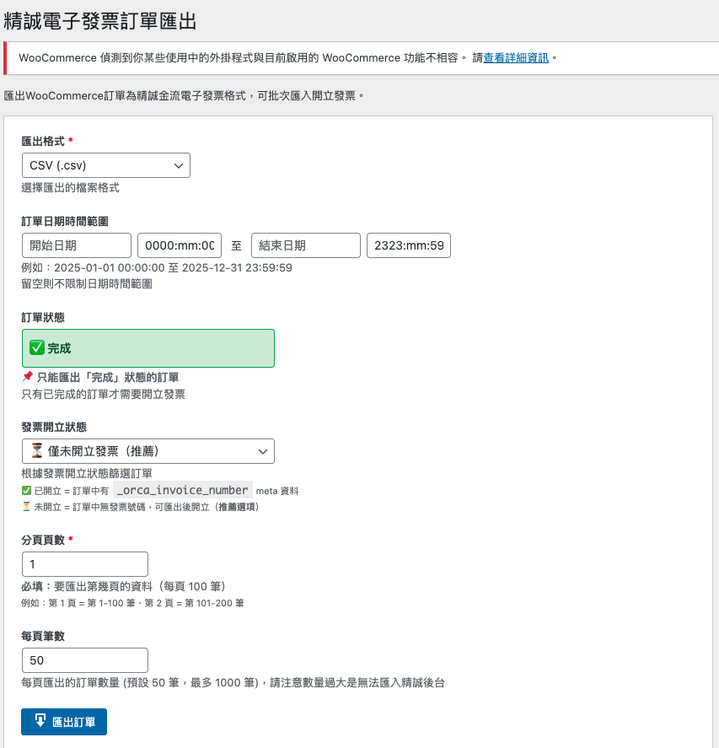Screen dimensions: 719x748
Task: Click the hourglass icon beside 未開立 legend
Action: click(x=26, y=507)
